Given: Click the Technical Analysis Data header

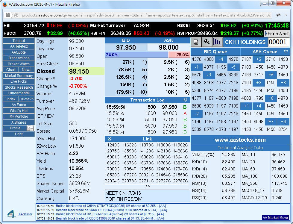Looking at the screenshot, I should 240,148.
